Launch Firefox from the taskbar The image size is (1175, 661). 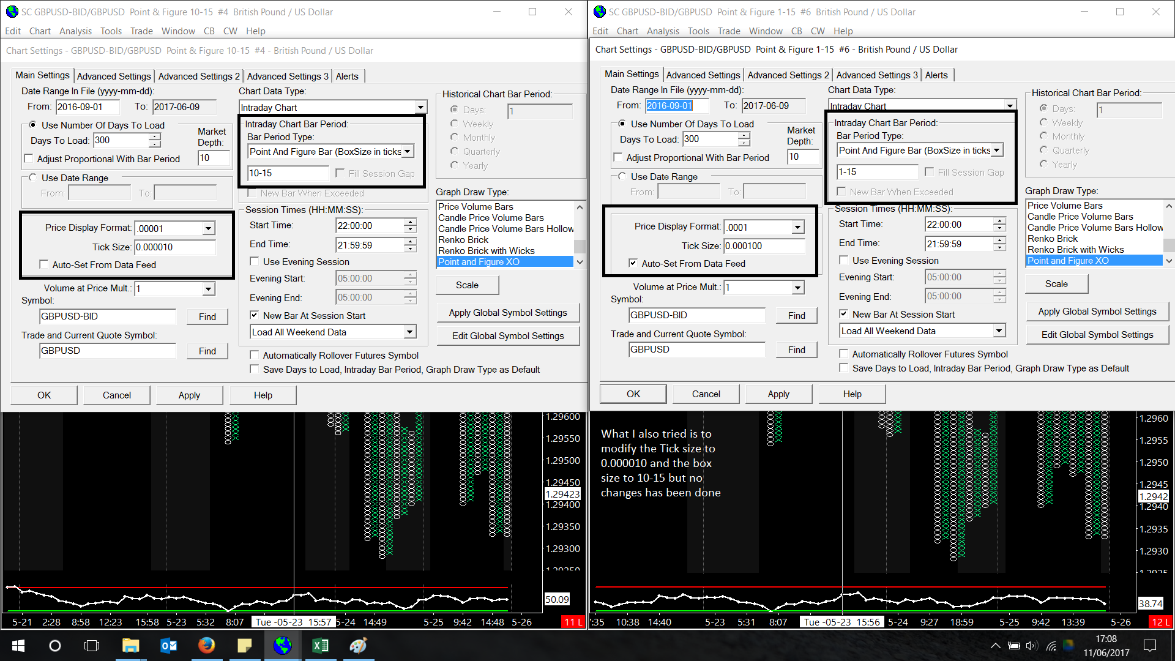pyautogui.click(x=206, y=646)
